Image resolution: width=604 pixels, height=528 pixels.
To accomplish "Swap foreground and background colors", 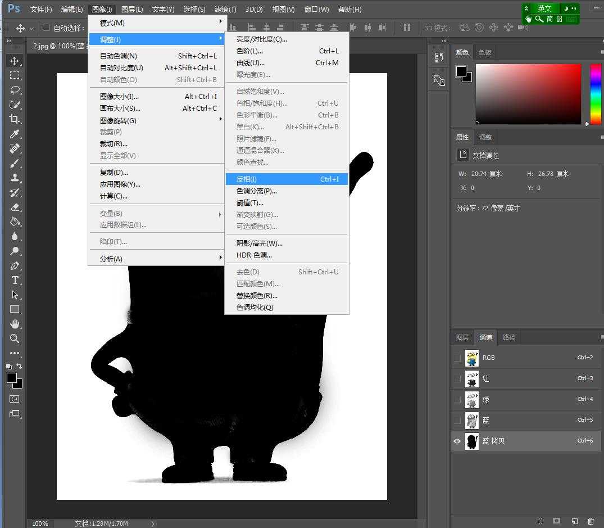I will click(19, 366).
